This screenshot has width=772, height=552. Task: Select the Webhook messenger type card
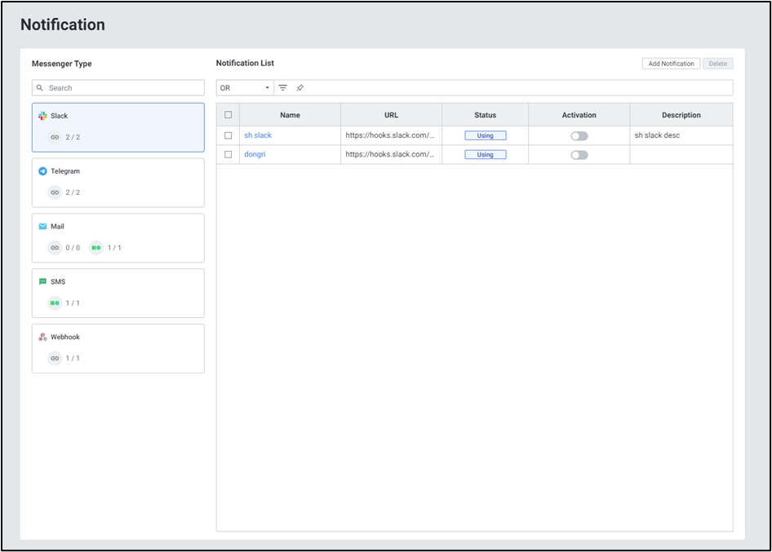pos(118,348)
